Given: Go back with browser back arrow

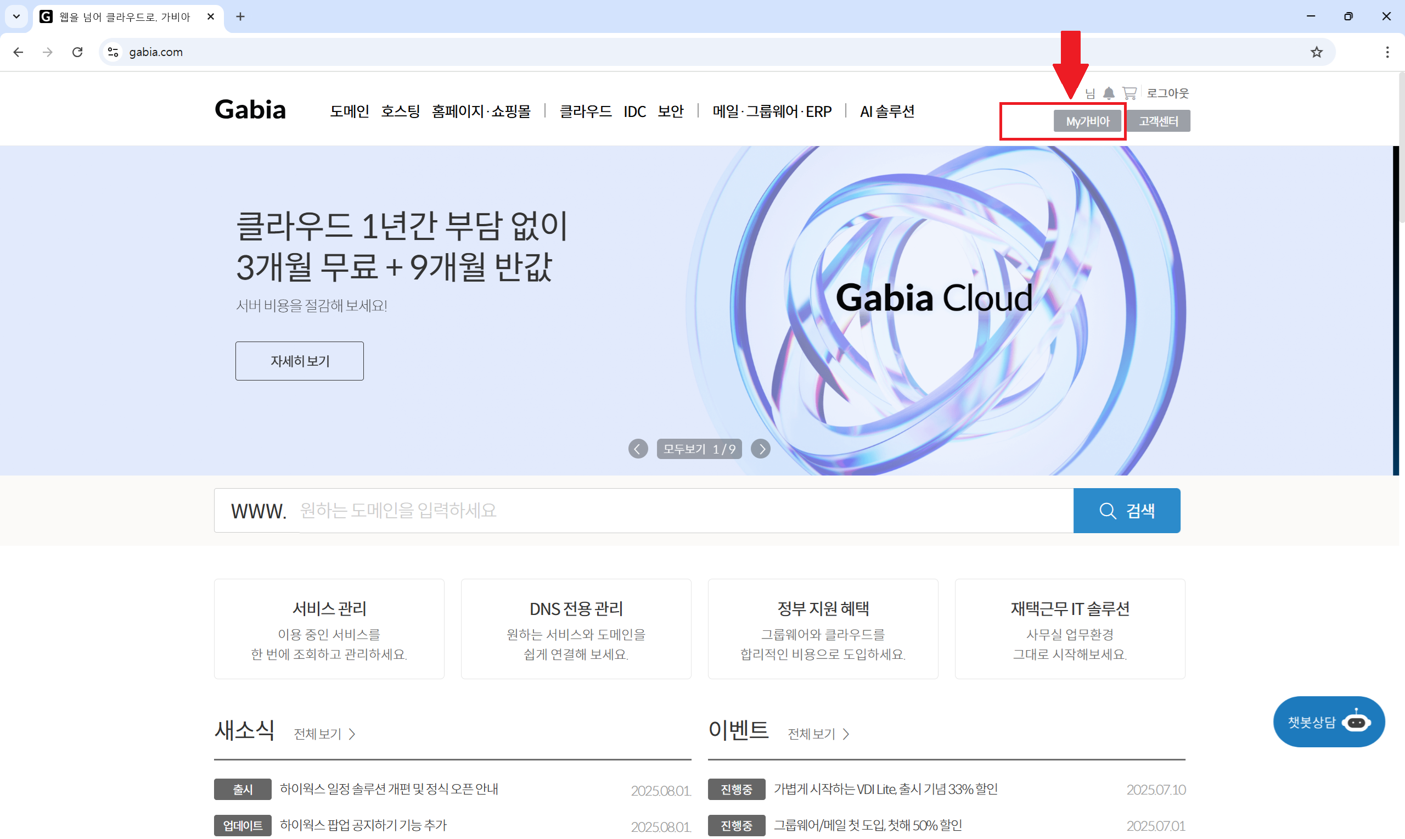Looking at the screenshot, I should click(18, 52).
